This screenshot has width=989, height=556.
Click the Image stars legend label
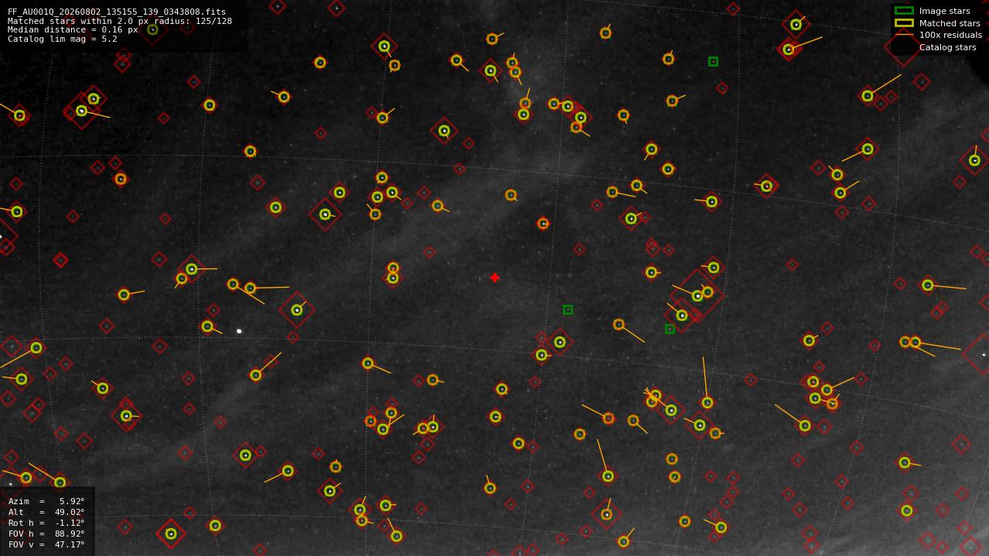pyautogui.click(x=944, y=11)
